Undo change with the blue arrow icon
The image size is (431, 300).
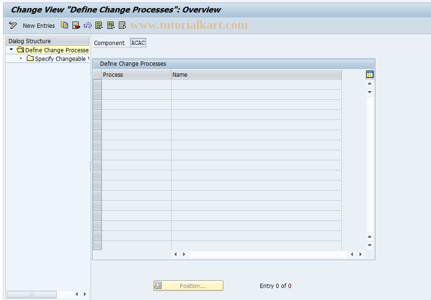coord(88,25)
